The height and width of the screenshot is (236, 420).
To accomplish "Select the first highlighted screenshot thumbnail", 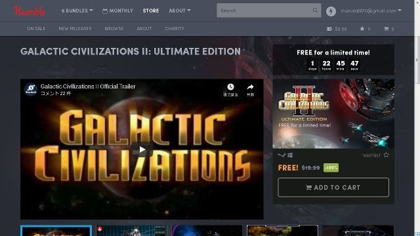I will click(x=56, y=231).
